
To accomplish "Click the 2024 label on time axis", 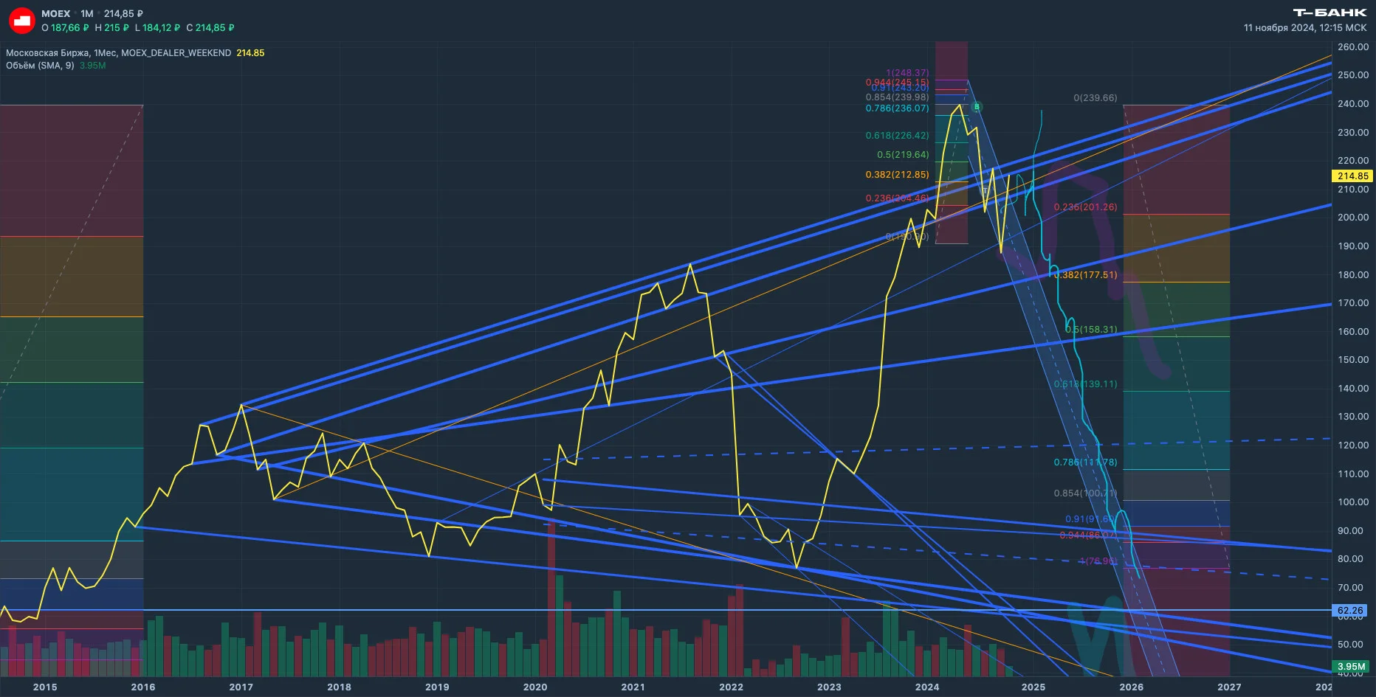I will coord(927,687).
